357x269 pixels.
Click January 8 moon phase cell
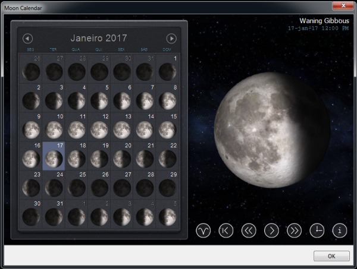[x=167, y=99]
